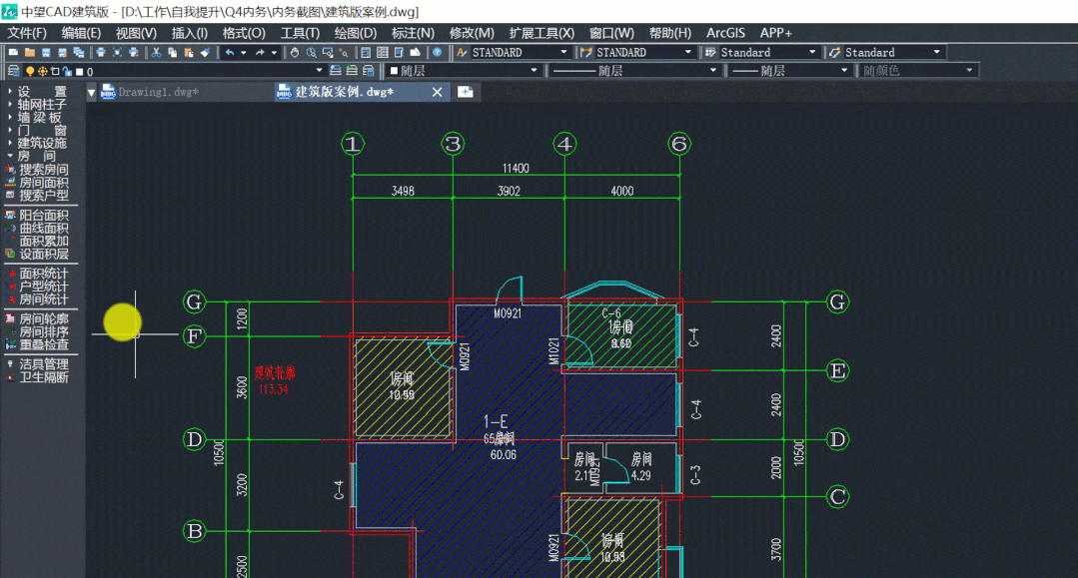Run 阳台面积 command in sidebar
The width and height of the screenshot is (1078, 578).
click(38, 215)
